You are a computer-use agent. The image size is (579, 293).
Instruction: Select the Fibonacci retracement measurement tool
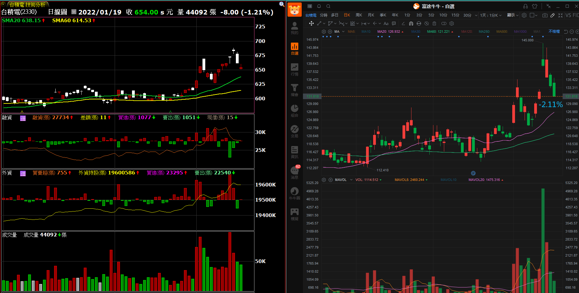352,23
